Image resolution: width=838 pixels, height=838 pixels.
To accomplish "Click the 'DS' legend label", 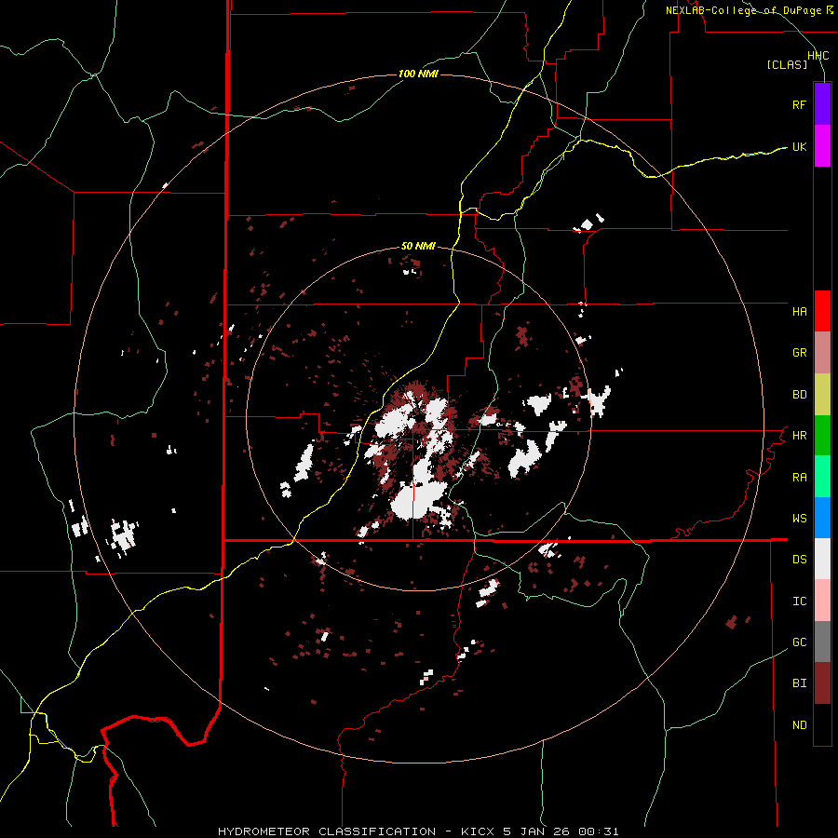I will [799, 560].
